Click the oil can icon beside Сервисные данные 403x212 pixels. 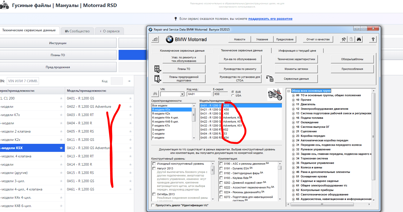pyautogui.click(x=270, y=79)
